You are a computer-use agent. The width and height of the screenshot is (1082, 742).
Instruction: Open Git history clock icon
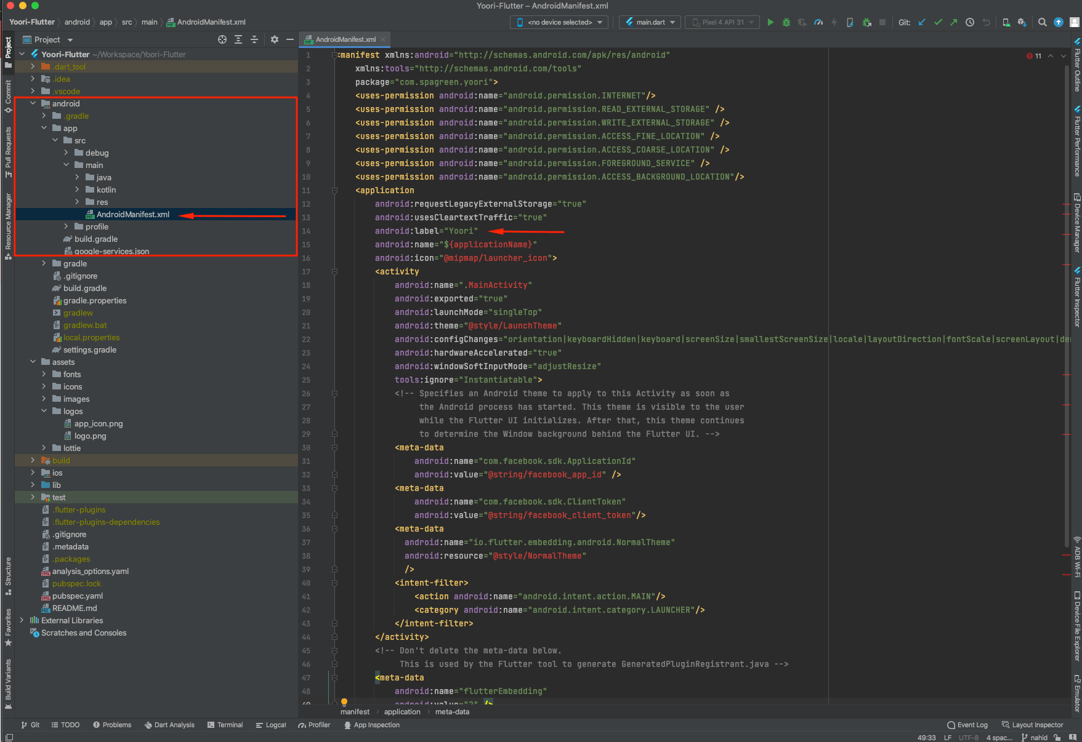point(970,22)
